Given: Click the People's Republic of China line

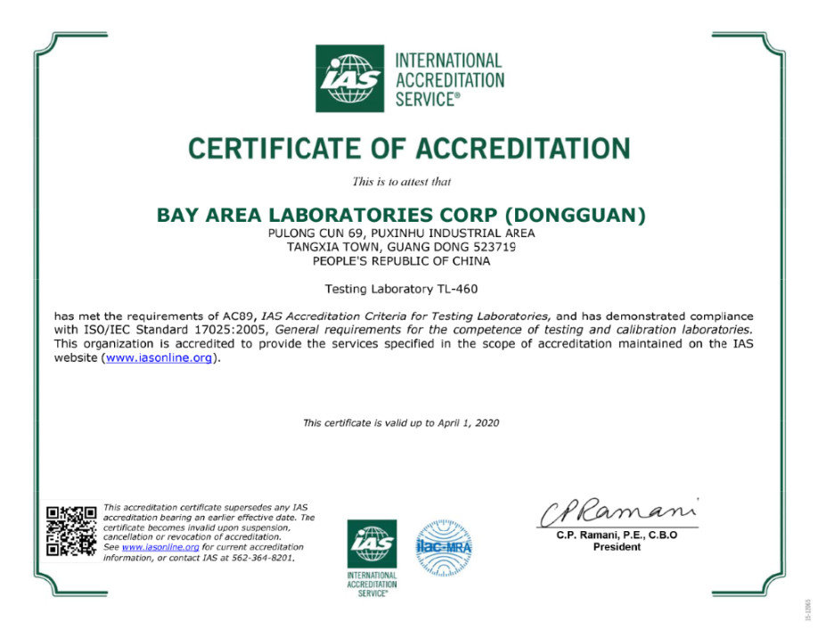Looking at the screenshot, I should (401, 261).
